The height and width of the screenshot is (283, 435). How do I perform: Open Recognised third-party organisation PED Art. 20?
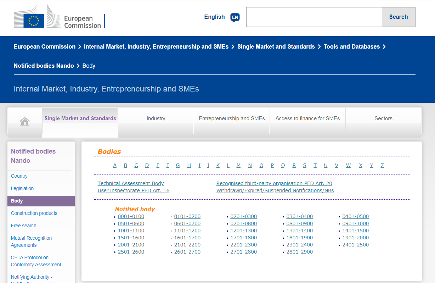click(x=274, y=183)
